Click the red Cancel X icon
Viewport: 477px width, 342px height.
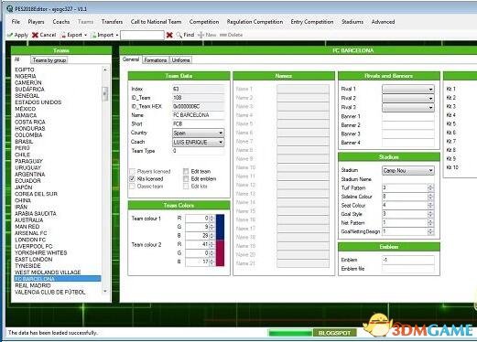coord(35,35)
